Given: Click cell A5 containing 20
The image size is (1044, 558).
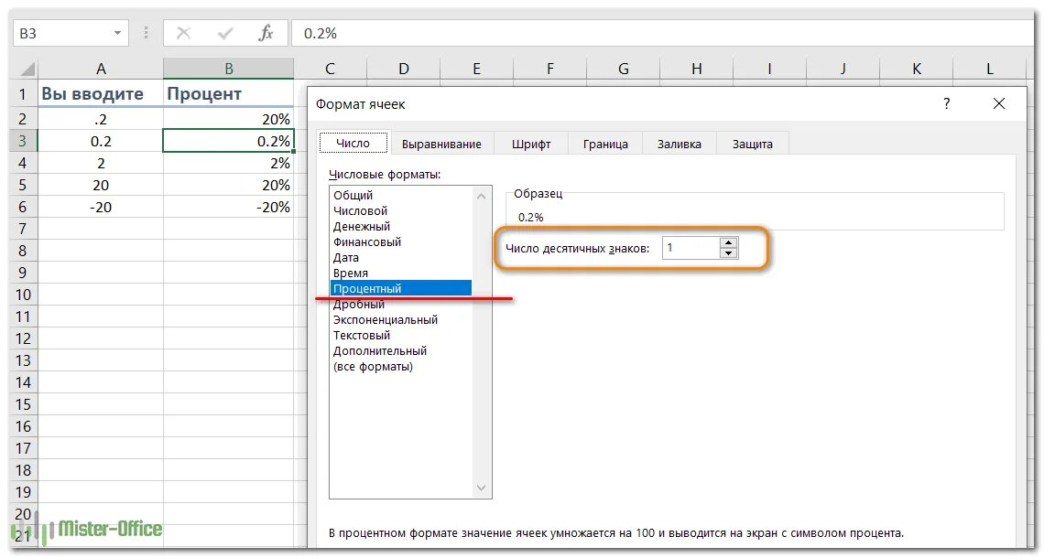Looking at the screenshot, I should pyautogui.click(x=101, y=185).
